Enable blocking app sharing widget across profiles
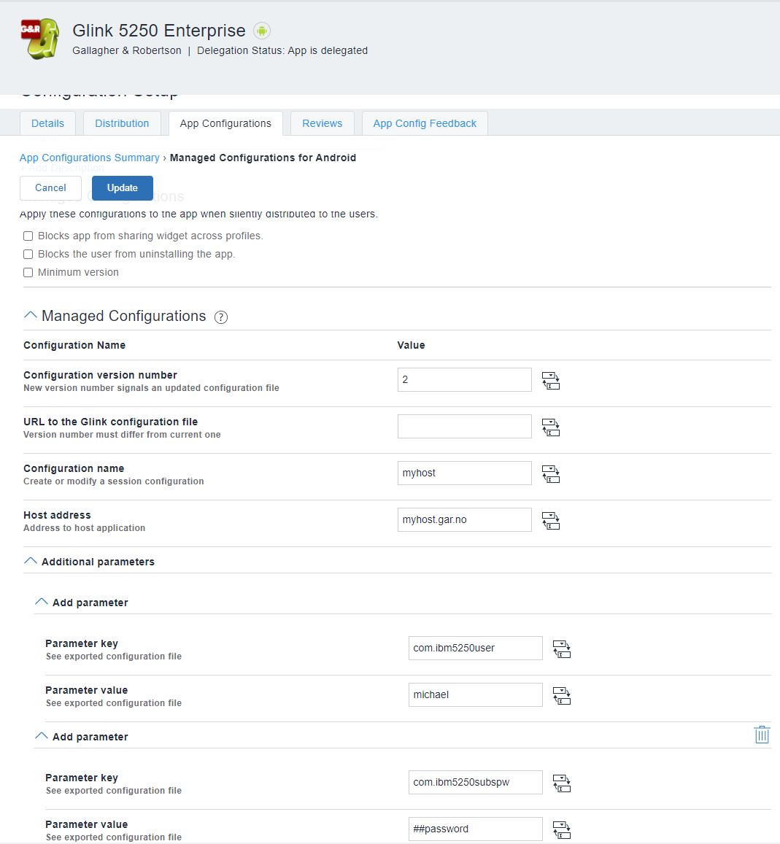This screenshot has width=780, height=844. pos(28,236)
